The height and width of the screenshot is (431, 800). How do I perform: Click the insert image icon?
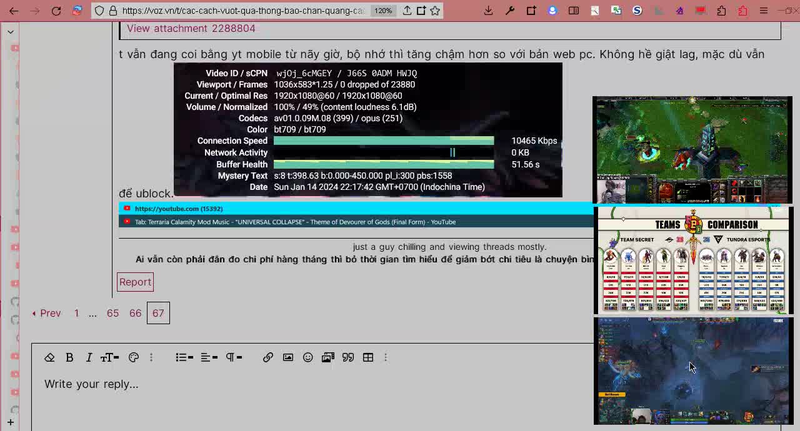pyautogui.click(x=287, y=357)
